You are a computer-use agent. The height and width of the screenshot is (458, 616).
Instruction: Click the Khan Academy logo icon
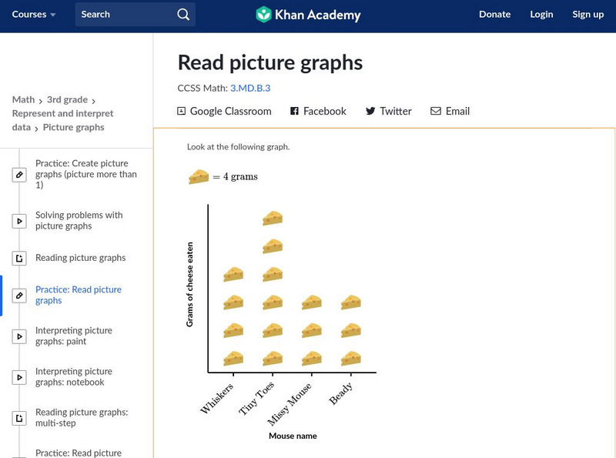coord(264,15)
